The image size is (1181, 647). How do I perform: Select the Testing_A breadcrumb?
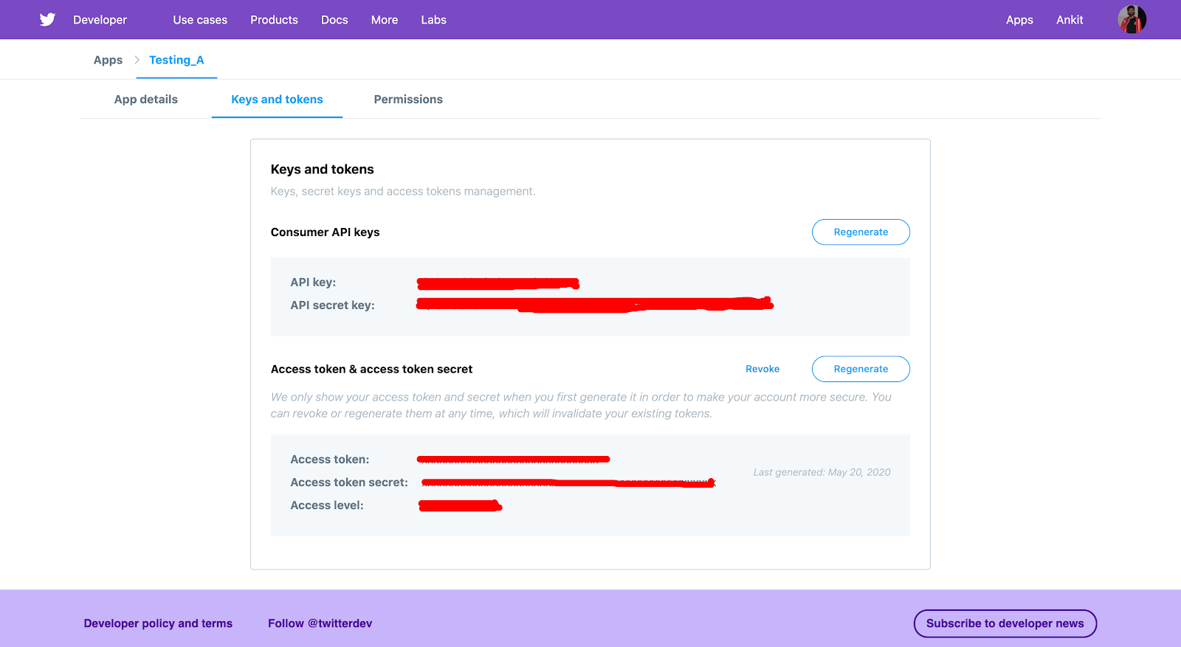[176, 60]
